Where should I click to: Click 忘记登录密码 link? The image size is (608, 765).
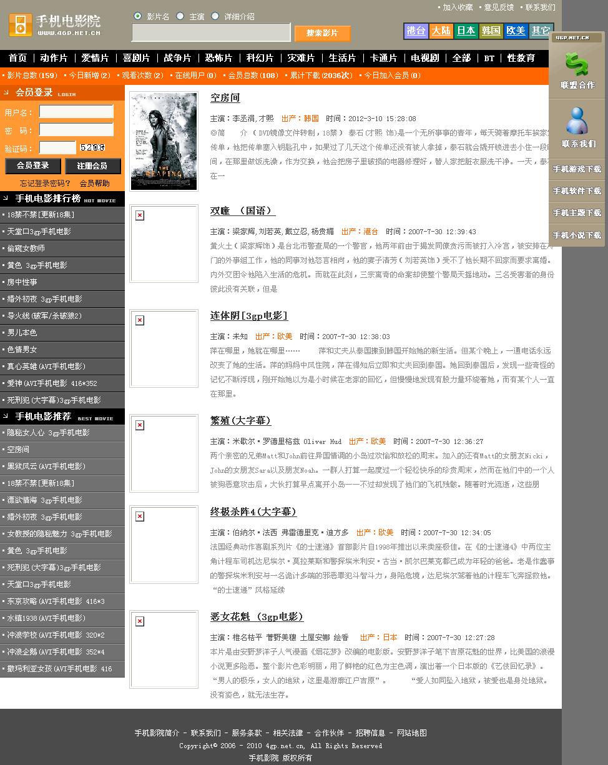pos(46,184)
